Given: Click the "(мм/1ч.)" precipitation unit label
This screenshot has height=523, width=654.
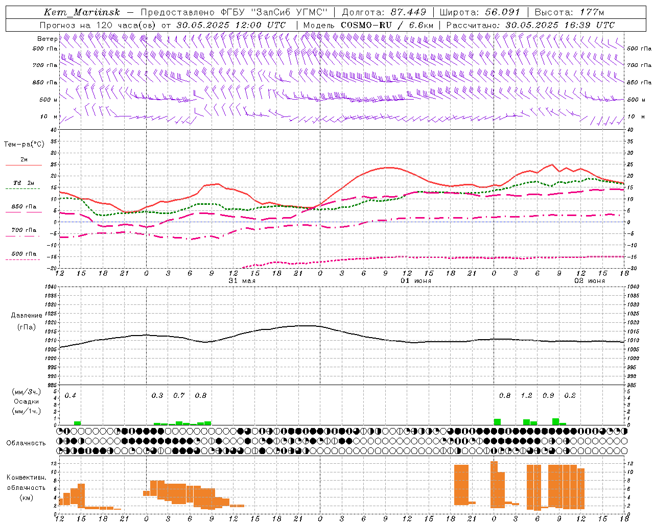Looking at the screenshot, I should pos(26,411).
